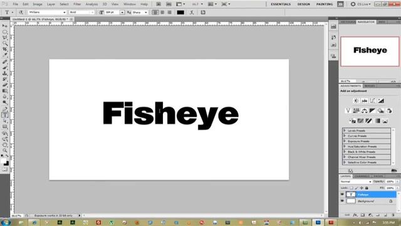Toggle lock transparent pixels
The height and width of the screenshot is (226, 401).
click(x=352, y=188)
